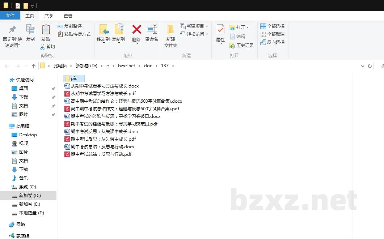Click the Up directory arrow
Image resolution: width=384 pixels, height=239 pixels.
coord(34,66)
